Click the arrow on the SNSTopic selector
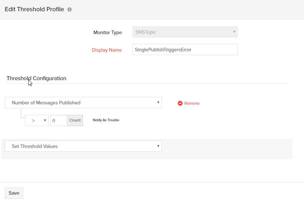304x202 pixels. pos(234,32)
